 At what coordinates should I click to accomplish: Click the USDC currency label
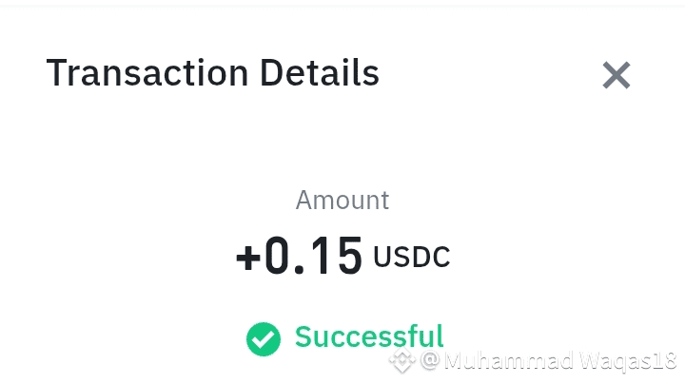(412, 258)
